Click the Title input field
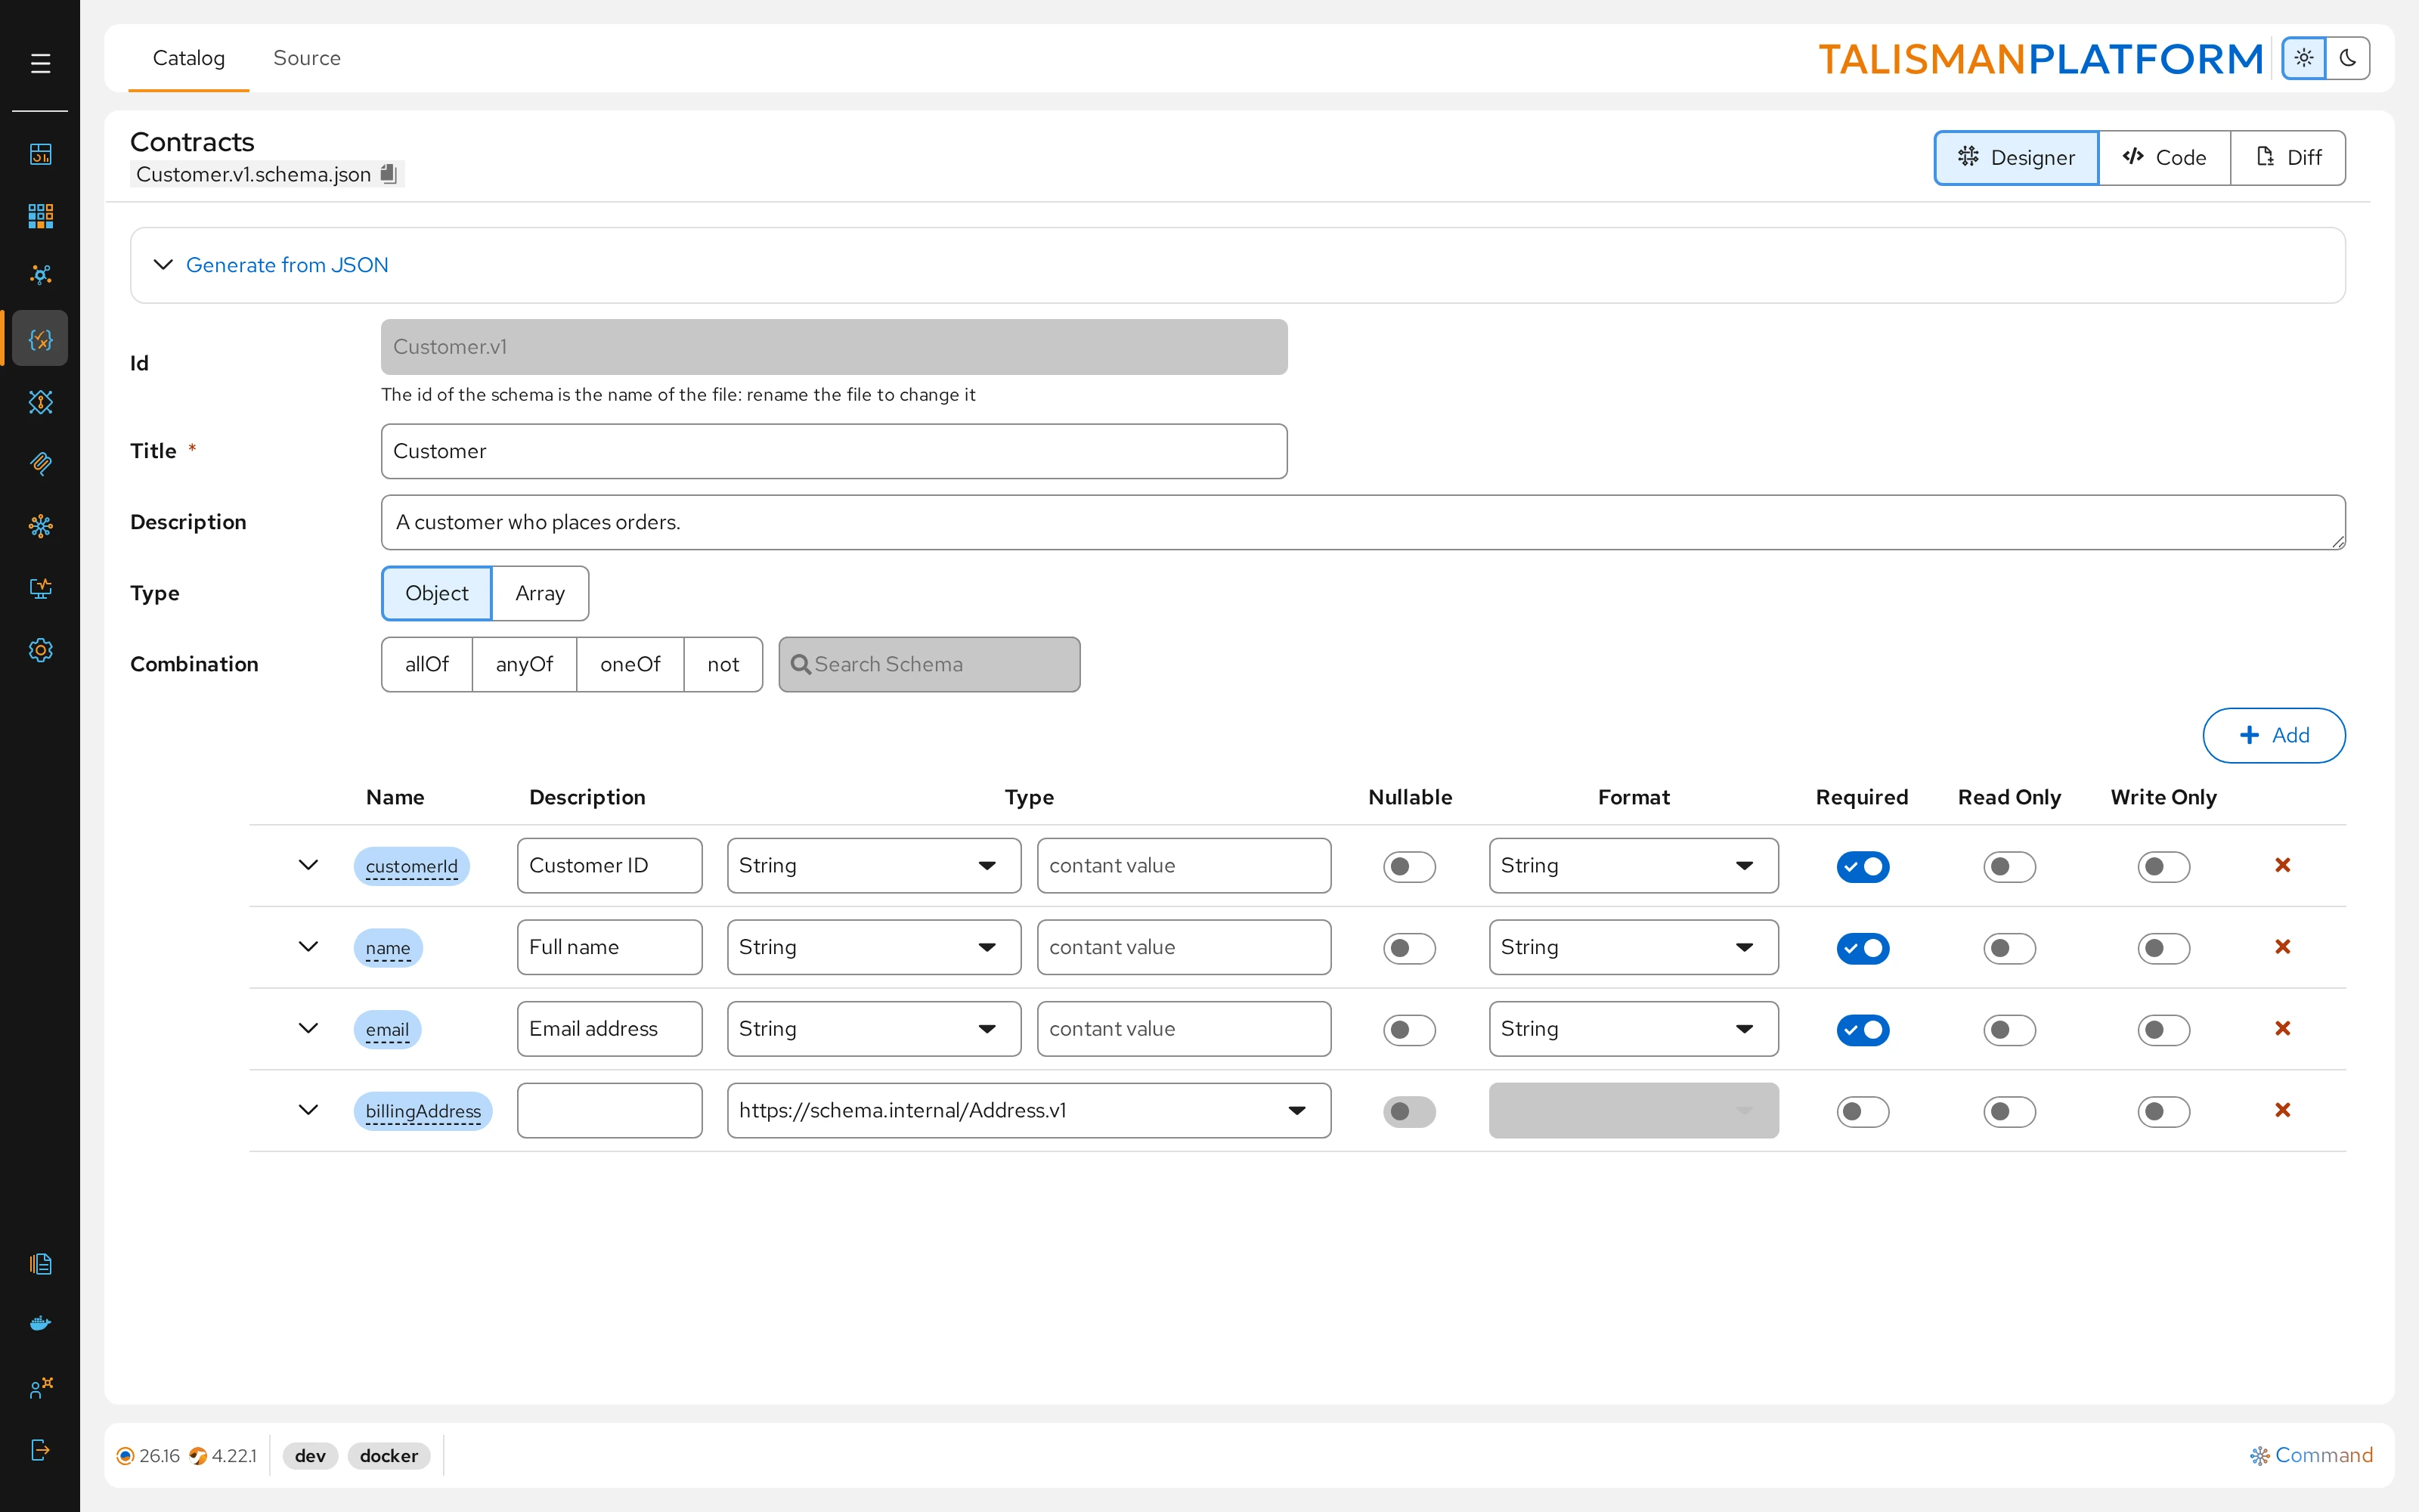This screenshot has height=1512, width=2419. pyautogui.click(x=834, y=451)
